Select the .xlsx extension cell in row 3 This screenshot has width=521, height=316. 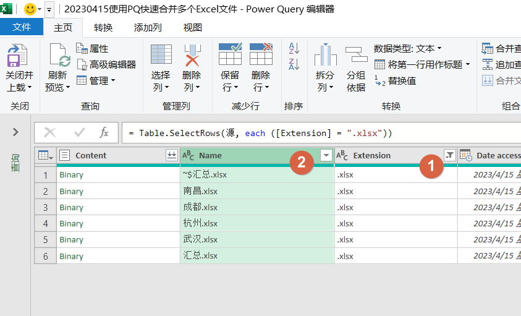(396, 207)
